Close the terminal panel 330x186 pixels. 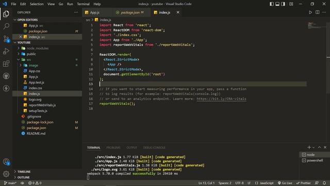click(325, 147)
